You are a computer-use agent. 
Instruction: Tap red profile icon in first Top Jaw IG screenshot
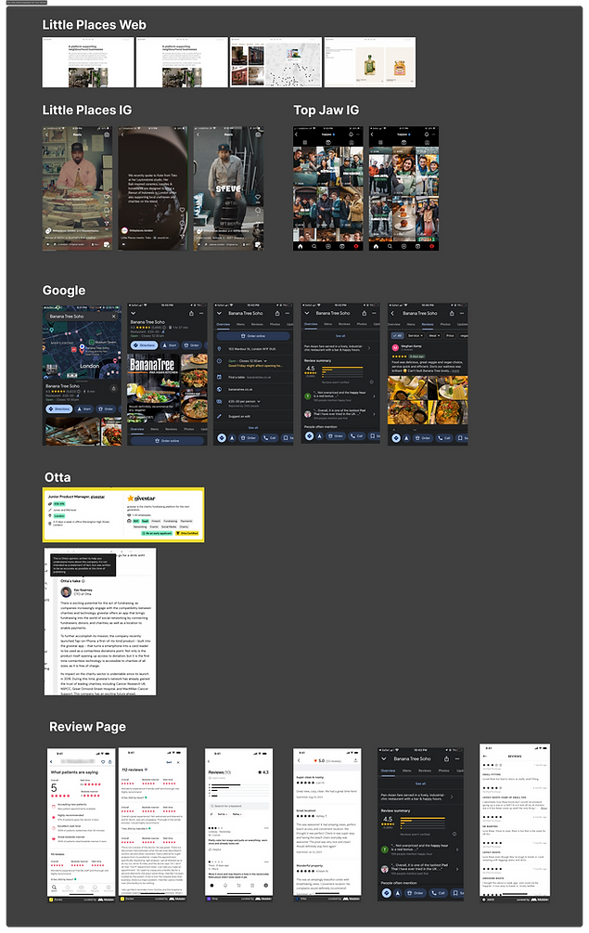point(356,246)
